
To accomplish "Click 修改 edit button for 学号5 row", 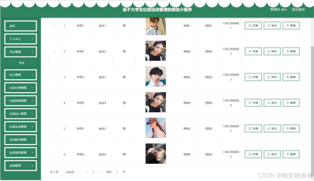I will [272, 128].
